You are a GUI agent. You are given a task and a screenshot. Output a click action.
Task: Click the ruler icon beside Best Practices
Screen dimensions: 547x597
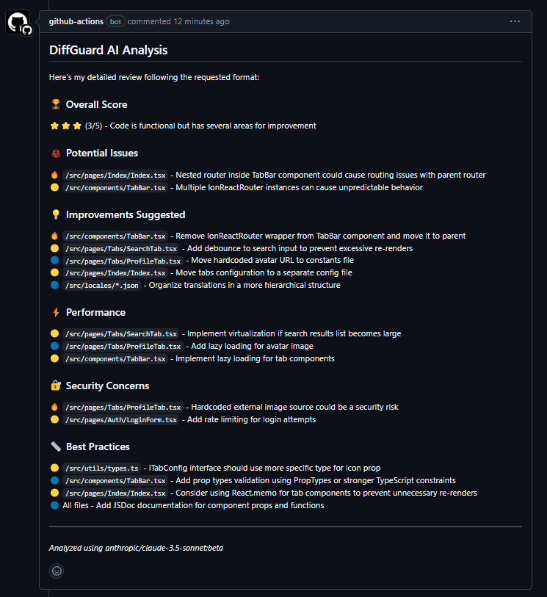[55, 446]
